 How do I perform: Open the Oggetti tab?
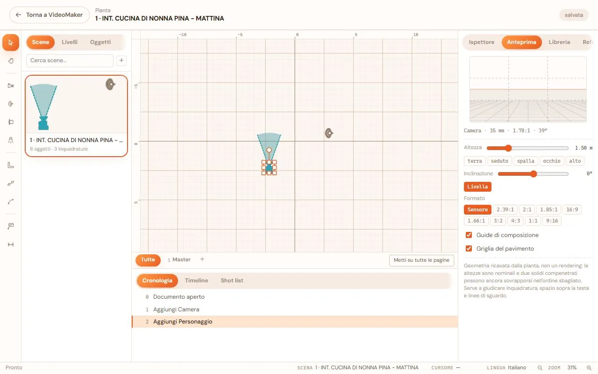click(x=100, y=42)
